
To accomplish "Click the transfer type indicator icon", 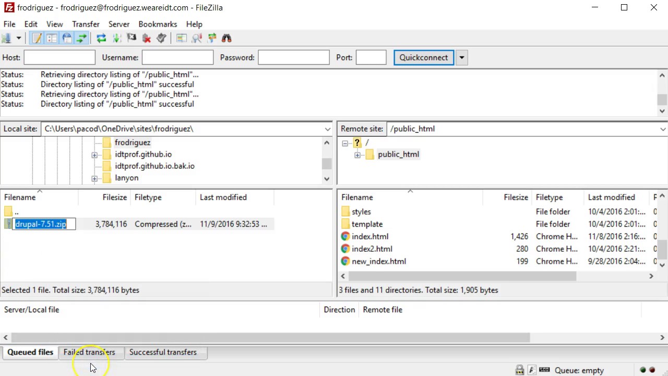I will coord(532,370).
